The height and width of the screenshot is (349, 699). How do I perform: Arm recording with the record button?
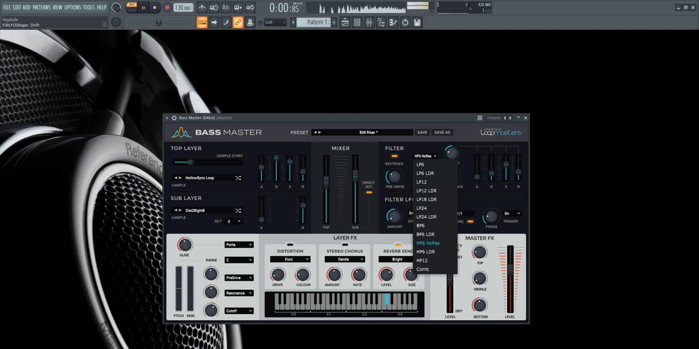[x=167, y=7]
